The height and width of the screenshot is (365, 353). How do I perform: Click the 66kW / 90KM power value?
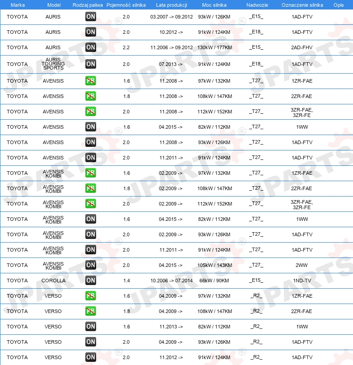coord(214,281)
